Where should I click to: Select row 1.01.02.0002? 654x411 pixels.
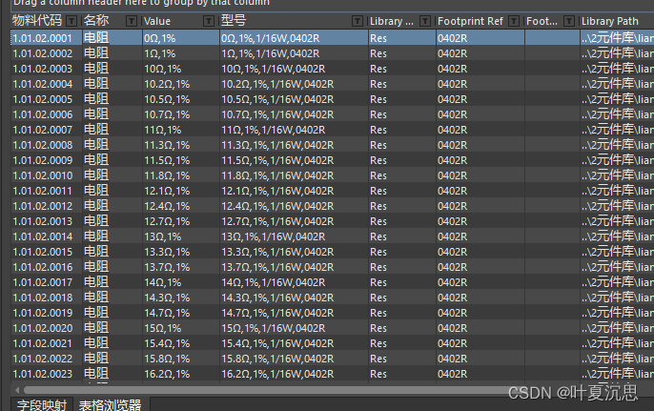pyautogui.click(x=333, y=53)
